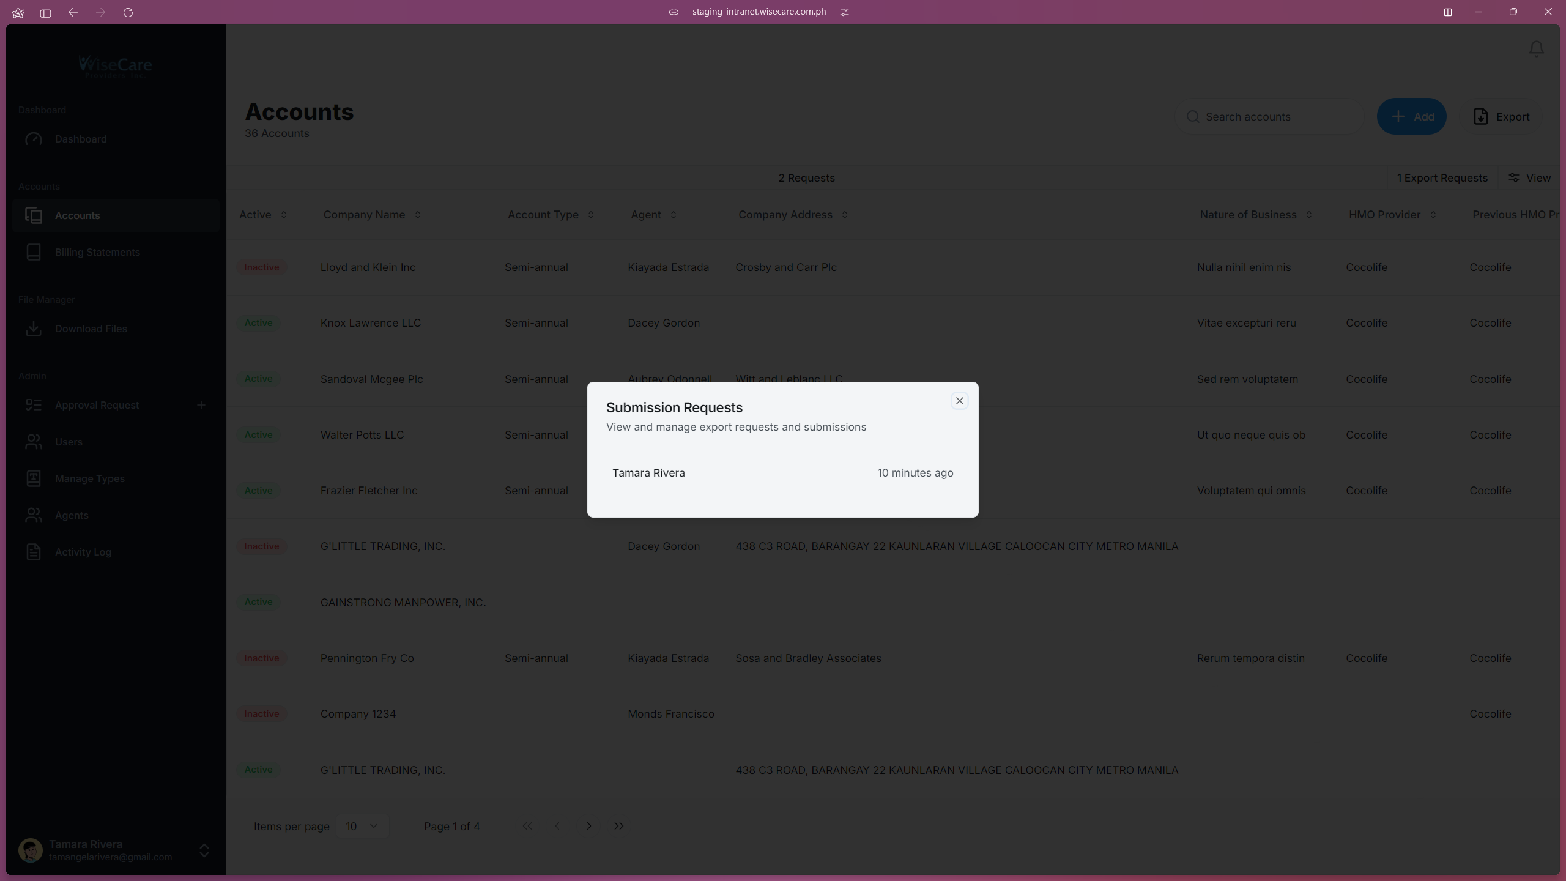Toggle sorting on the Active column
1566x881 pixels.
click(284, 215)
